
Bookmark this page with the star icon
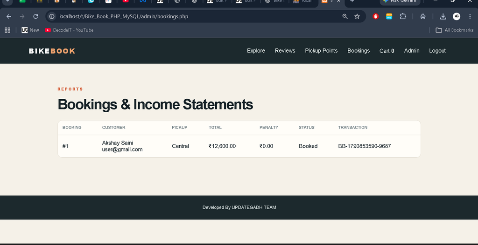pos(357,16)
